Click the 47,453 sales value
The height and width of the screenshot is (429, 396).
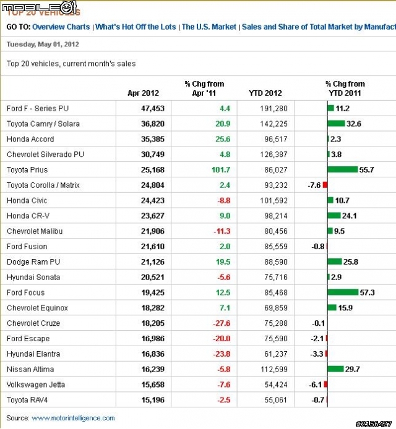click(x=153, y=108)
